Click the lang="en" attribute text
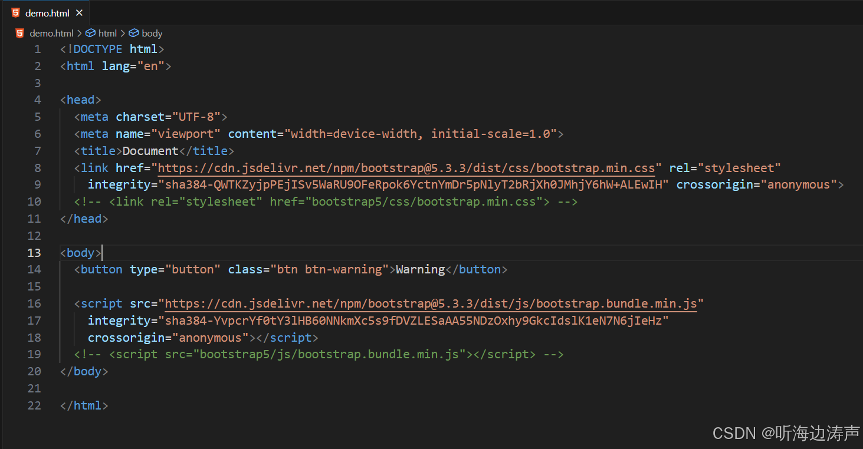Image resolution: width=863 pixels, height=449 pixels. [x=133, y=66]
